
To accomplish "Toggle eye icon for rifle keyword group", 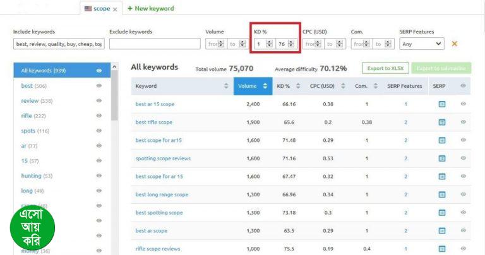I will pyautogui.click(x=99, y=116).
